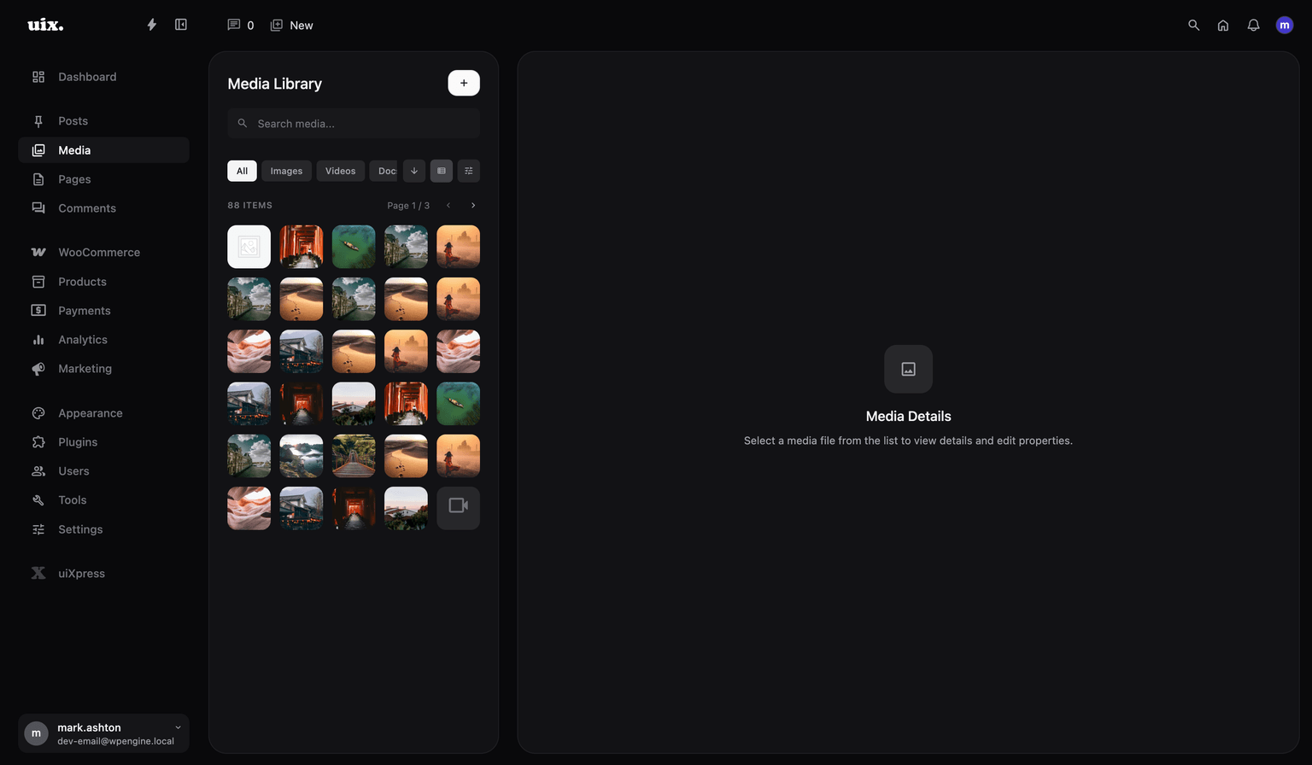Click the Search media input field
This screenshot has height=765, width=1312.
pyautogui.click(x=353, y=123)
